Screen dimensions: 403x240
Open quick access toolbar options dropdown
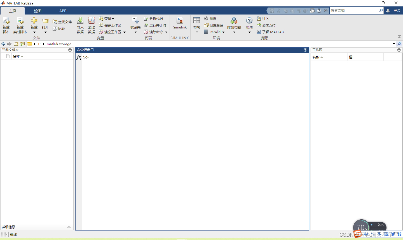point(326,11)
